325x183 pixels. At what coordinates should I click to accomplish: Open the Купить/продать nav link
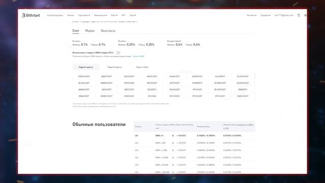(55, 15)
